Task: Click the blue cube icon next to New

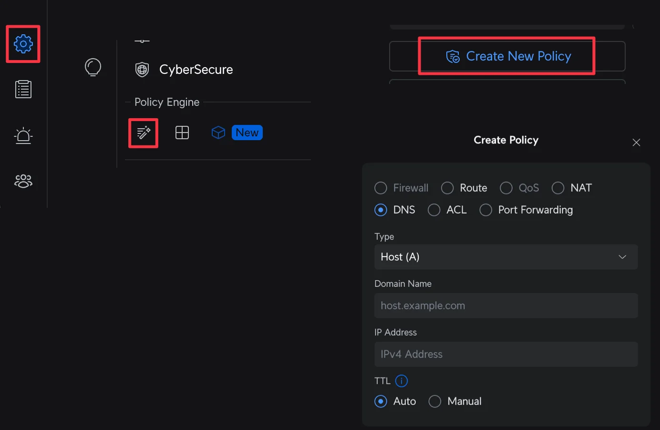Action: (218, 133)
